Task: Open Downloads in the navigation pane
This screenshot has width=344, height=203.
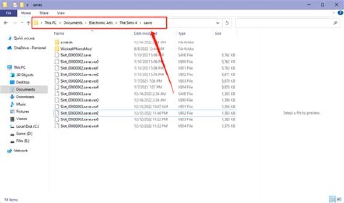Action: click(x=25, y=96)
